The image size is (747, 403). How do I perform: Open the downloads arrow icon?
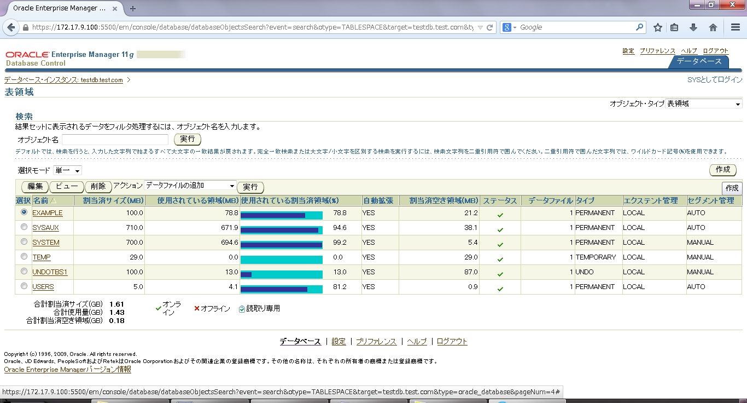tap(693, 27)
